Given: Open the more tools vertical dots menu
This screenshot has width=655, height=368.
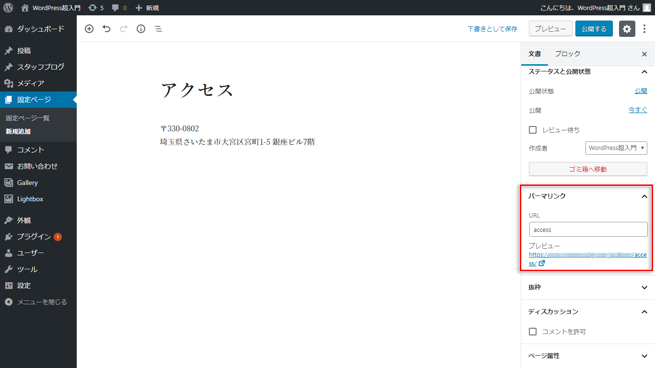Looking at the screenshot, I should (645, 29).
